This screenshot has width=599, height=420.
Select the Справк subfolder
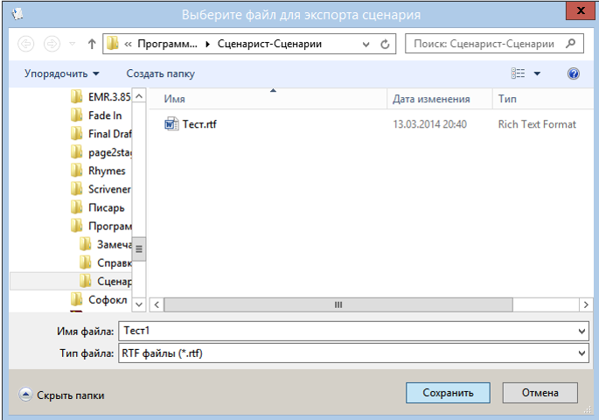(106, 262)
